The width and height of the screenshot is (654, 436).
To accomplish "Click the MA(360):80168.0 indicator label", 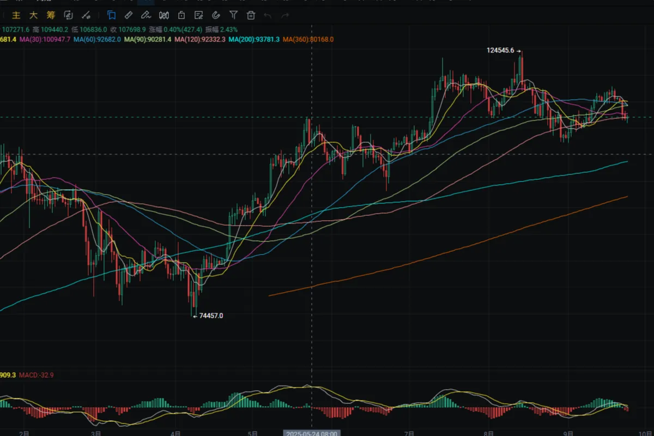I will point(308,40).
